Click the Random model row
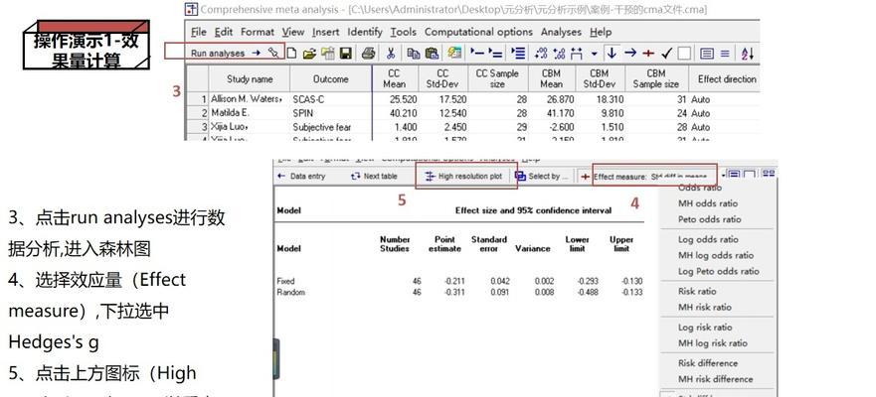Screen dimensions: 876x397 coord(459,292)
